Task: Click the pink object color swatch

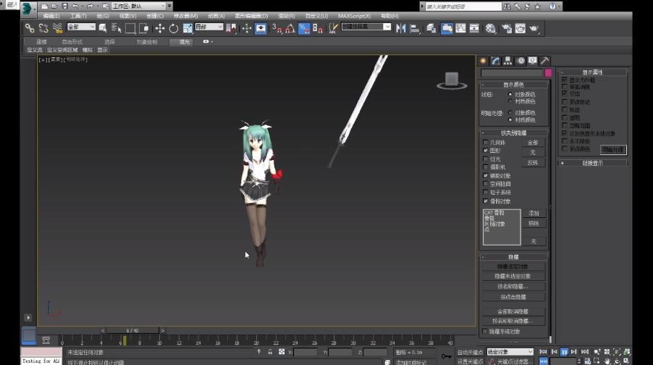Action: pos(549,73)
